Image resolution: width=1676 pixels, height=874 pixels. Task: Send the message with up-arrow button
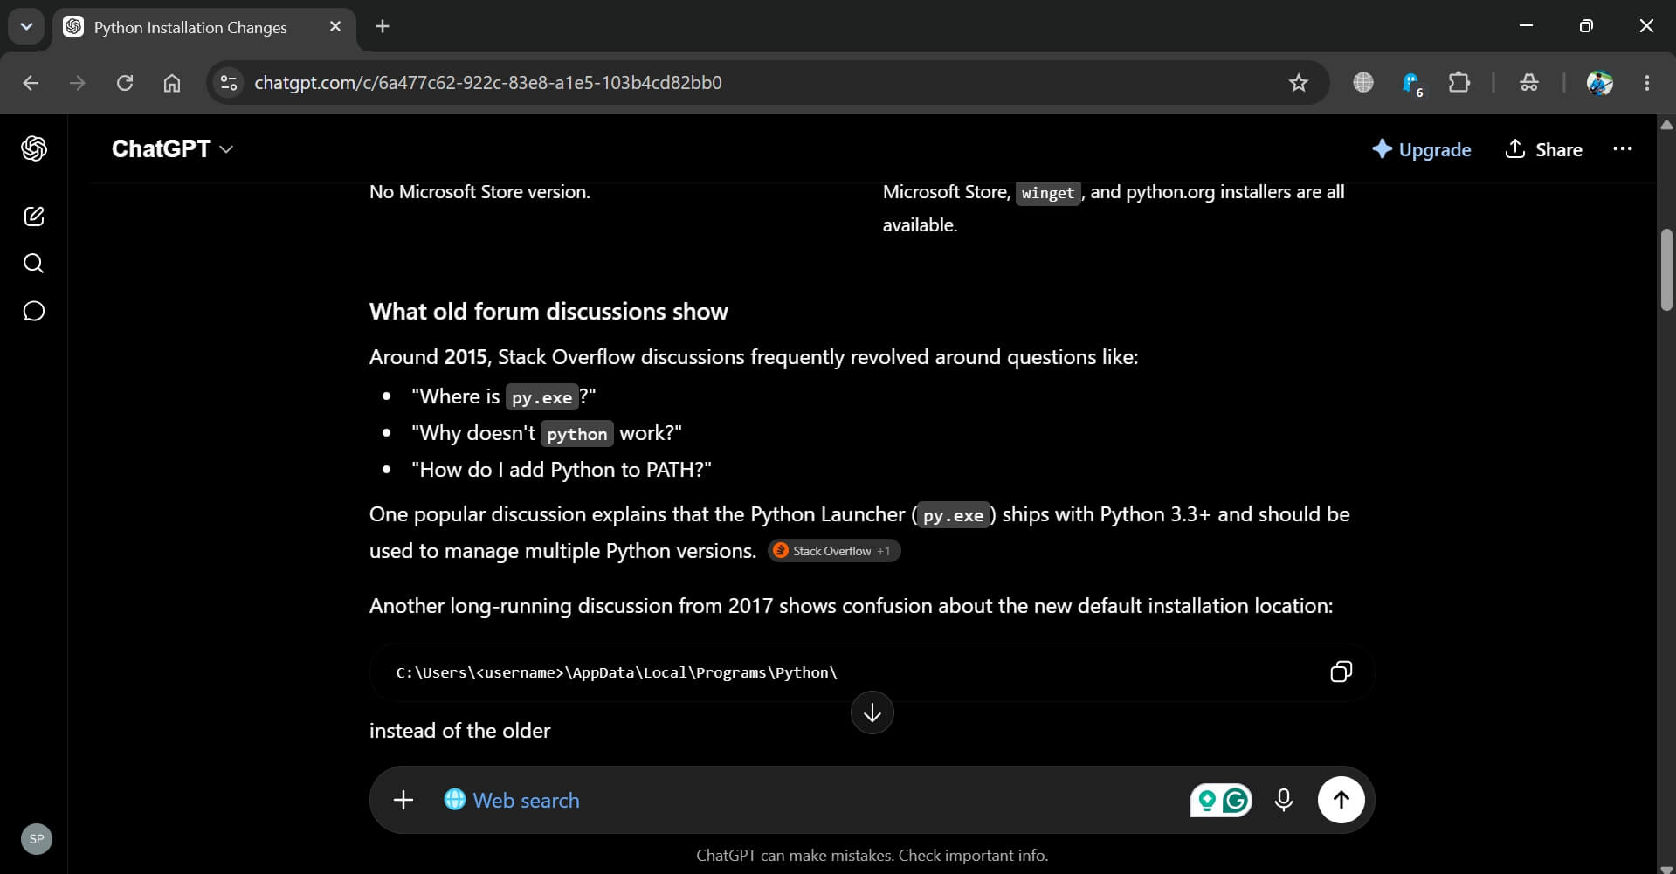tap(1341, 800)
